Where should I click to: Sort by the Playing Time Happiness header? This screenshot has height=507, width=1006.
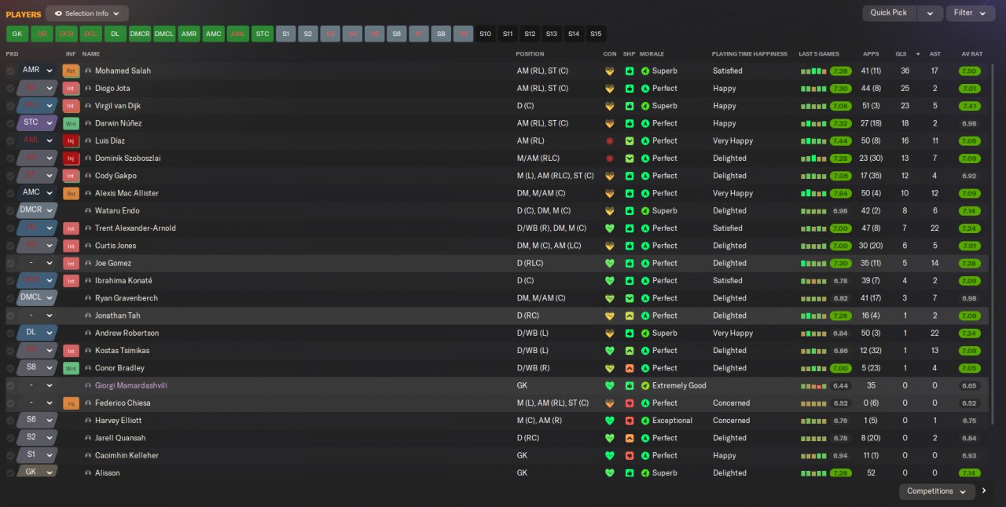point(749,54)
